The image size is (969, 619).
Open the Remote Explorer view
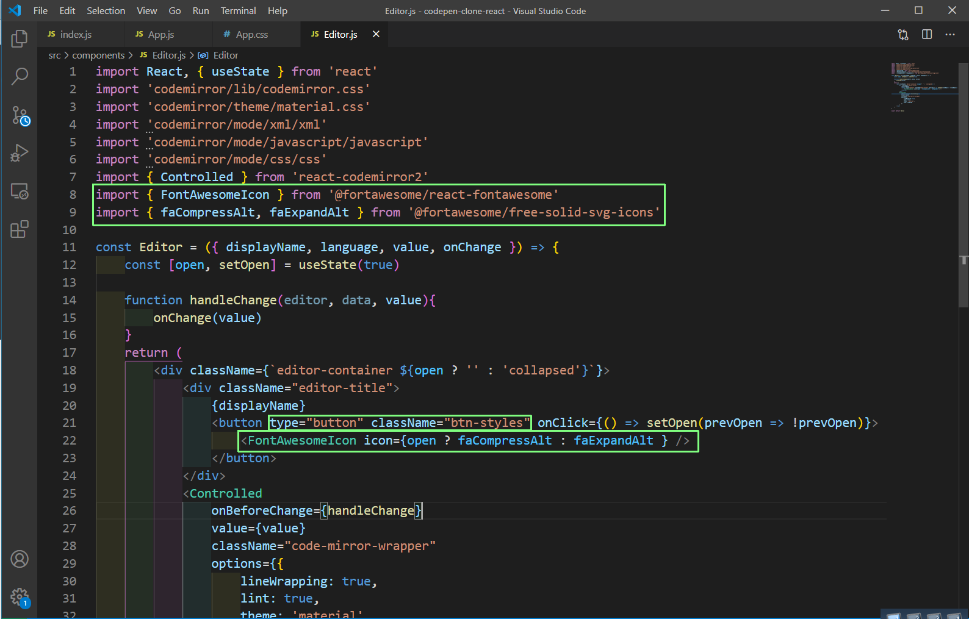pos(20,191)
